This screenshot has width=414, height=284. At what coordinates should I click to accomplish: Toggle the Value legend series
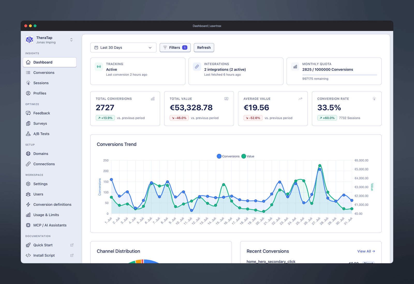click(x=248, y=156)
